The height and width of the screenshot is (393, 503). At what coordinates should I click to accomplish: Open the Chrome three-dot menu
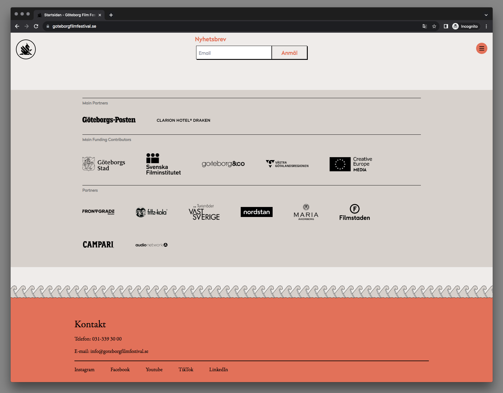[x=486, y=26]
